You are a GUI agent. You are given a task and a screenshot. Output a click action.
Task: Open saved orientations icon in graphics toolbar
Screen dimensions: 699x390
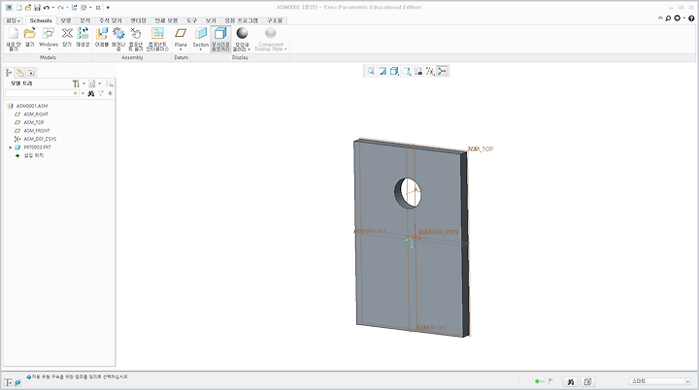tap(406, 72)
